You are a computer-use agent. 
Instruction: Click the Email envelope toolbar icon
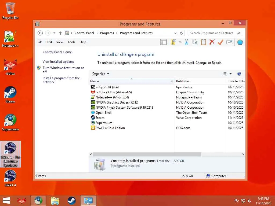click(229, 42)
